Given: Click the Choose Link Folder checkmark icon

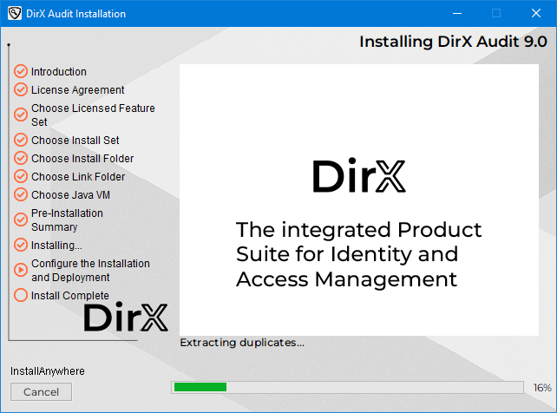Looking at the screenshot, I should point(21,176).
